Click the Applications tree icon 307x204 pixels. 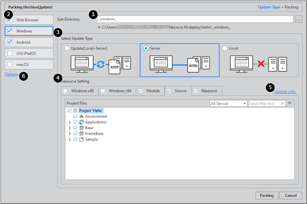81,122
